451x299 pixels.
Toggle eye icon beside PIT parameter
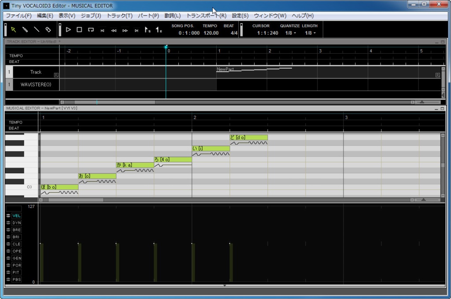(x=8, y=273)
